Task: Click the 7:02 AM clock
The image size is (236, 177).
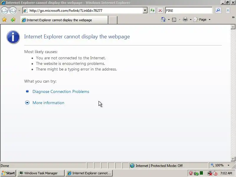Action: 226,173
